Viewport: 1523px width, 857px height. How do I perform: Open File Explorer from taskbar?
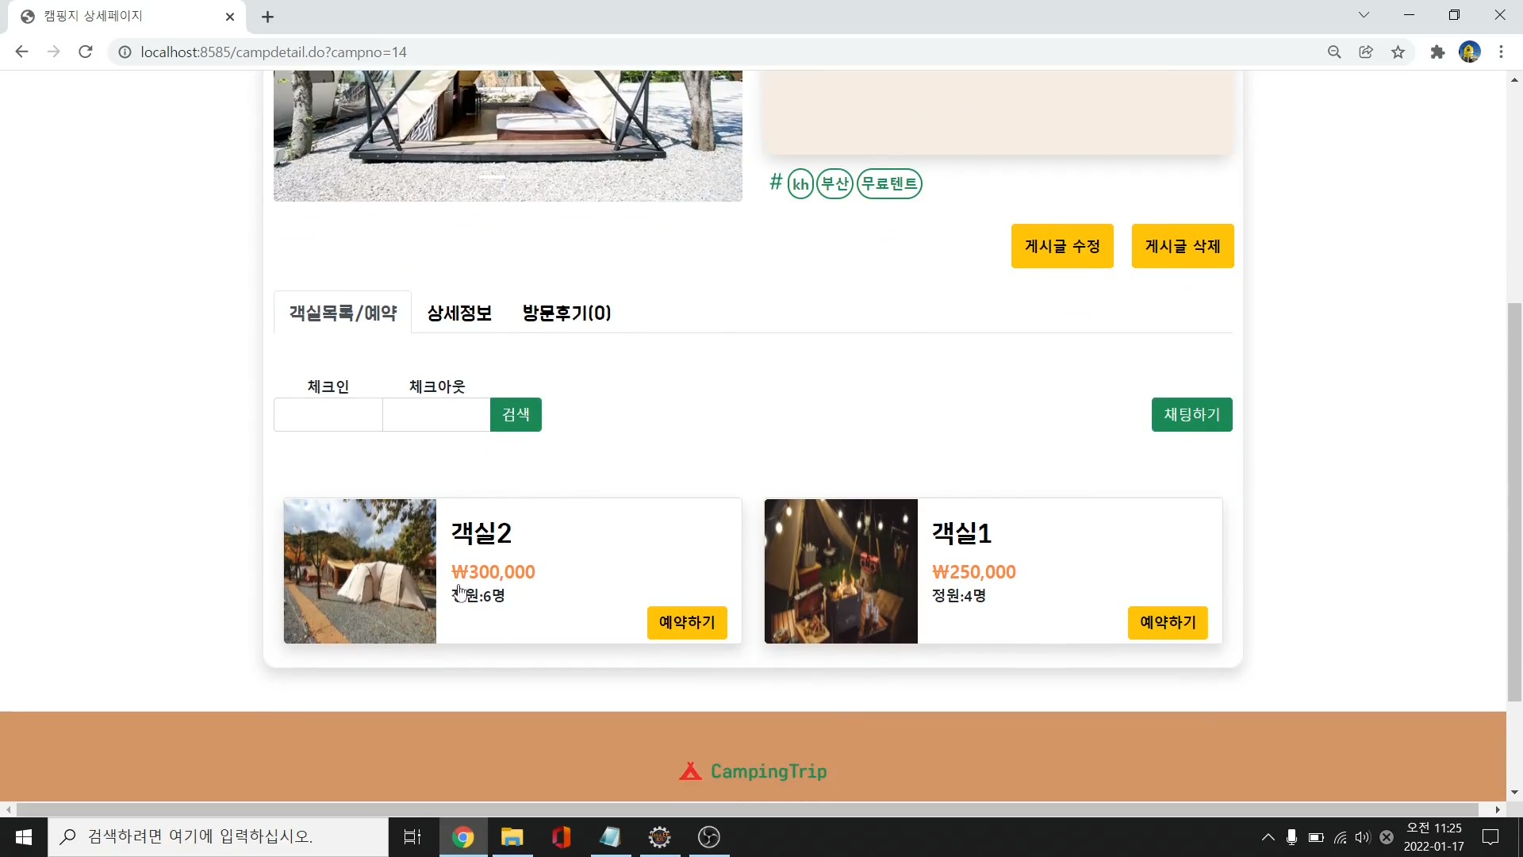click(x=512, y=837)
